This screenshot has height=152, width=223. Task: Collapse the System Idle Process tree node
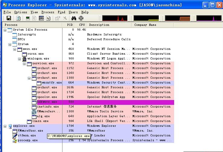[x=5, y=30]
